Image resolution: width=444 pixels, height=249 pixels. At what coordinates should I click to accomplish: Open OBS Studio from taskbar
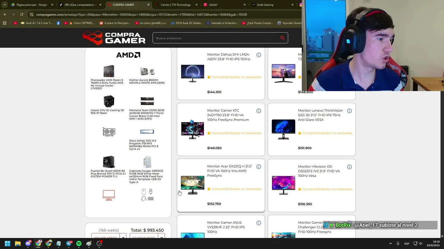tap(99, 243)
